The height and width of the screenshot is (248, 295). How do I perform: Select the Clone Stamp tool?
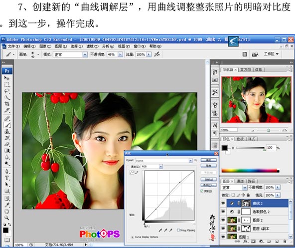(x=7, y=131)
